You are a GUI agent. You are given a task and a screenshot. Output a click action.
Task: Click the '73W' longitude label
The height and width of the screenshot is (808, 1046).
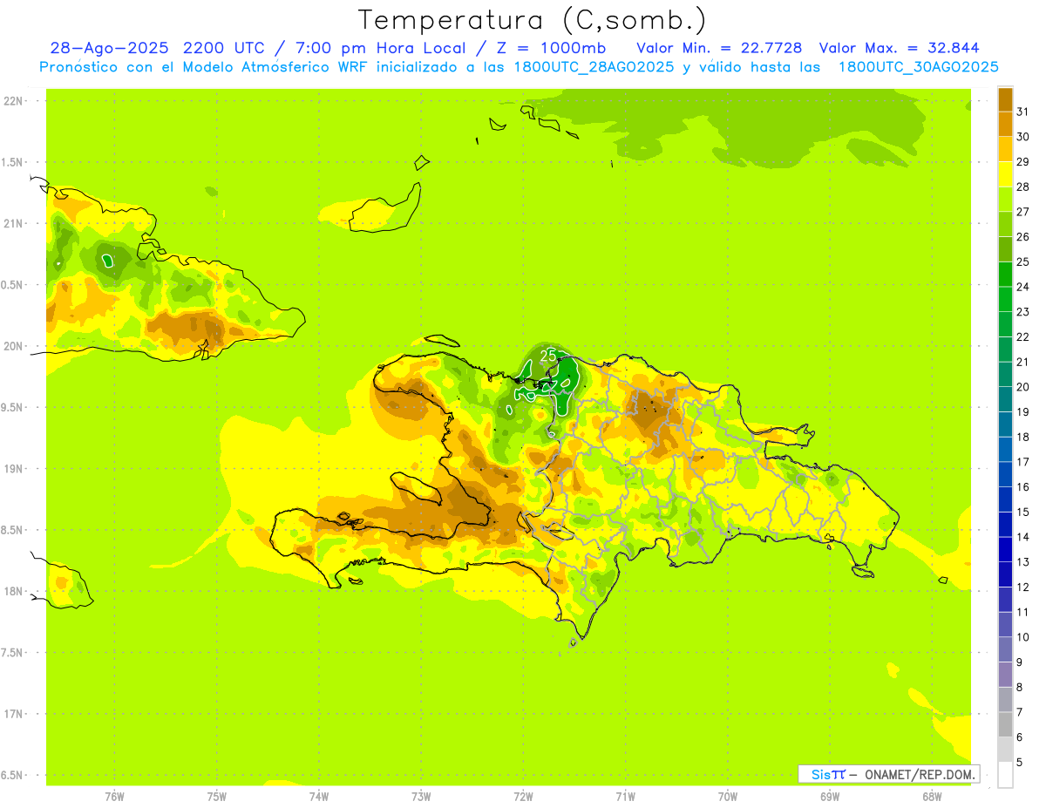click(421, 796)
